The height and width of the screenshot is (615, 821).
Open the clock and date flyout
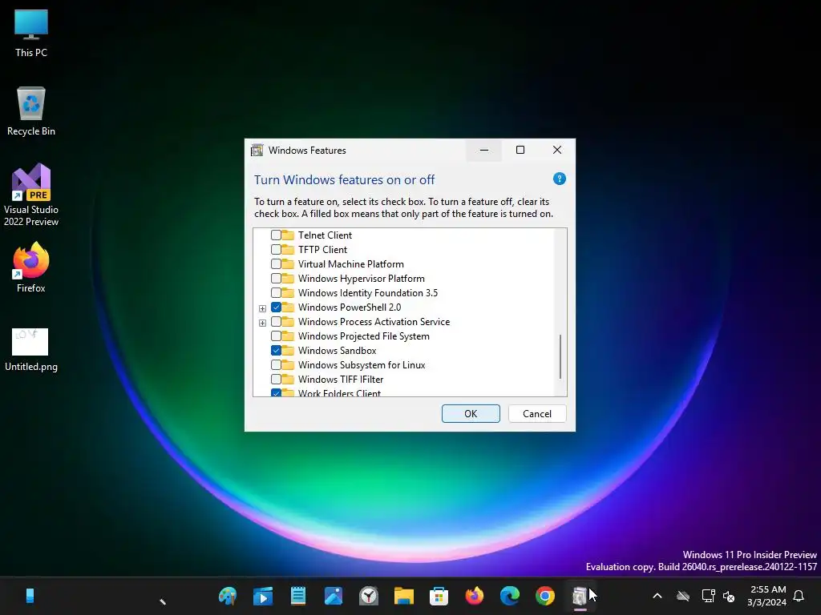(x=766, y=596)
